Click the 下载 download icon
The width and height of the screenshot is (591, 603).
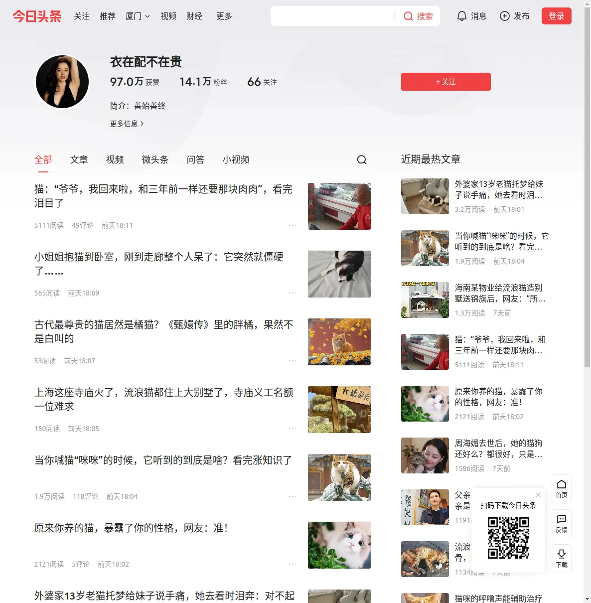pyautogui.click(x=562, y=559)
